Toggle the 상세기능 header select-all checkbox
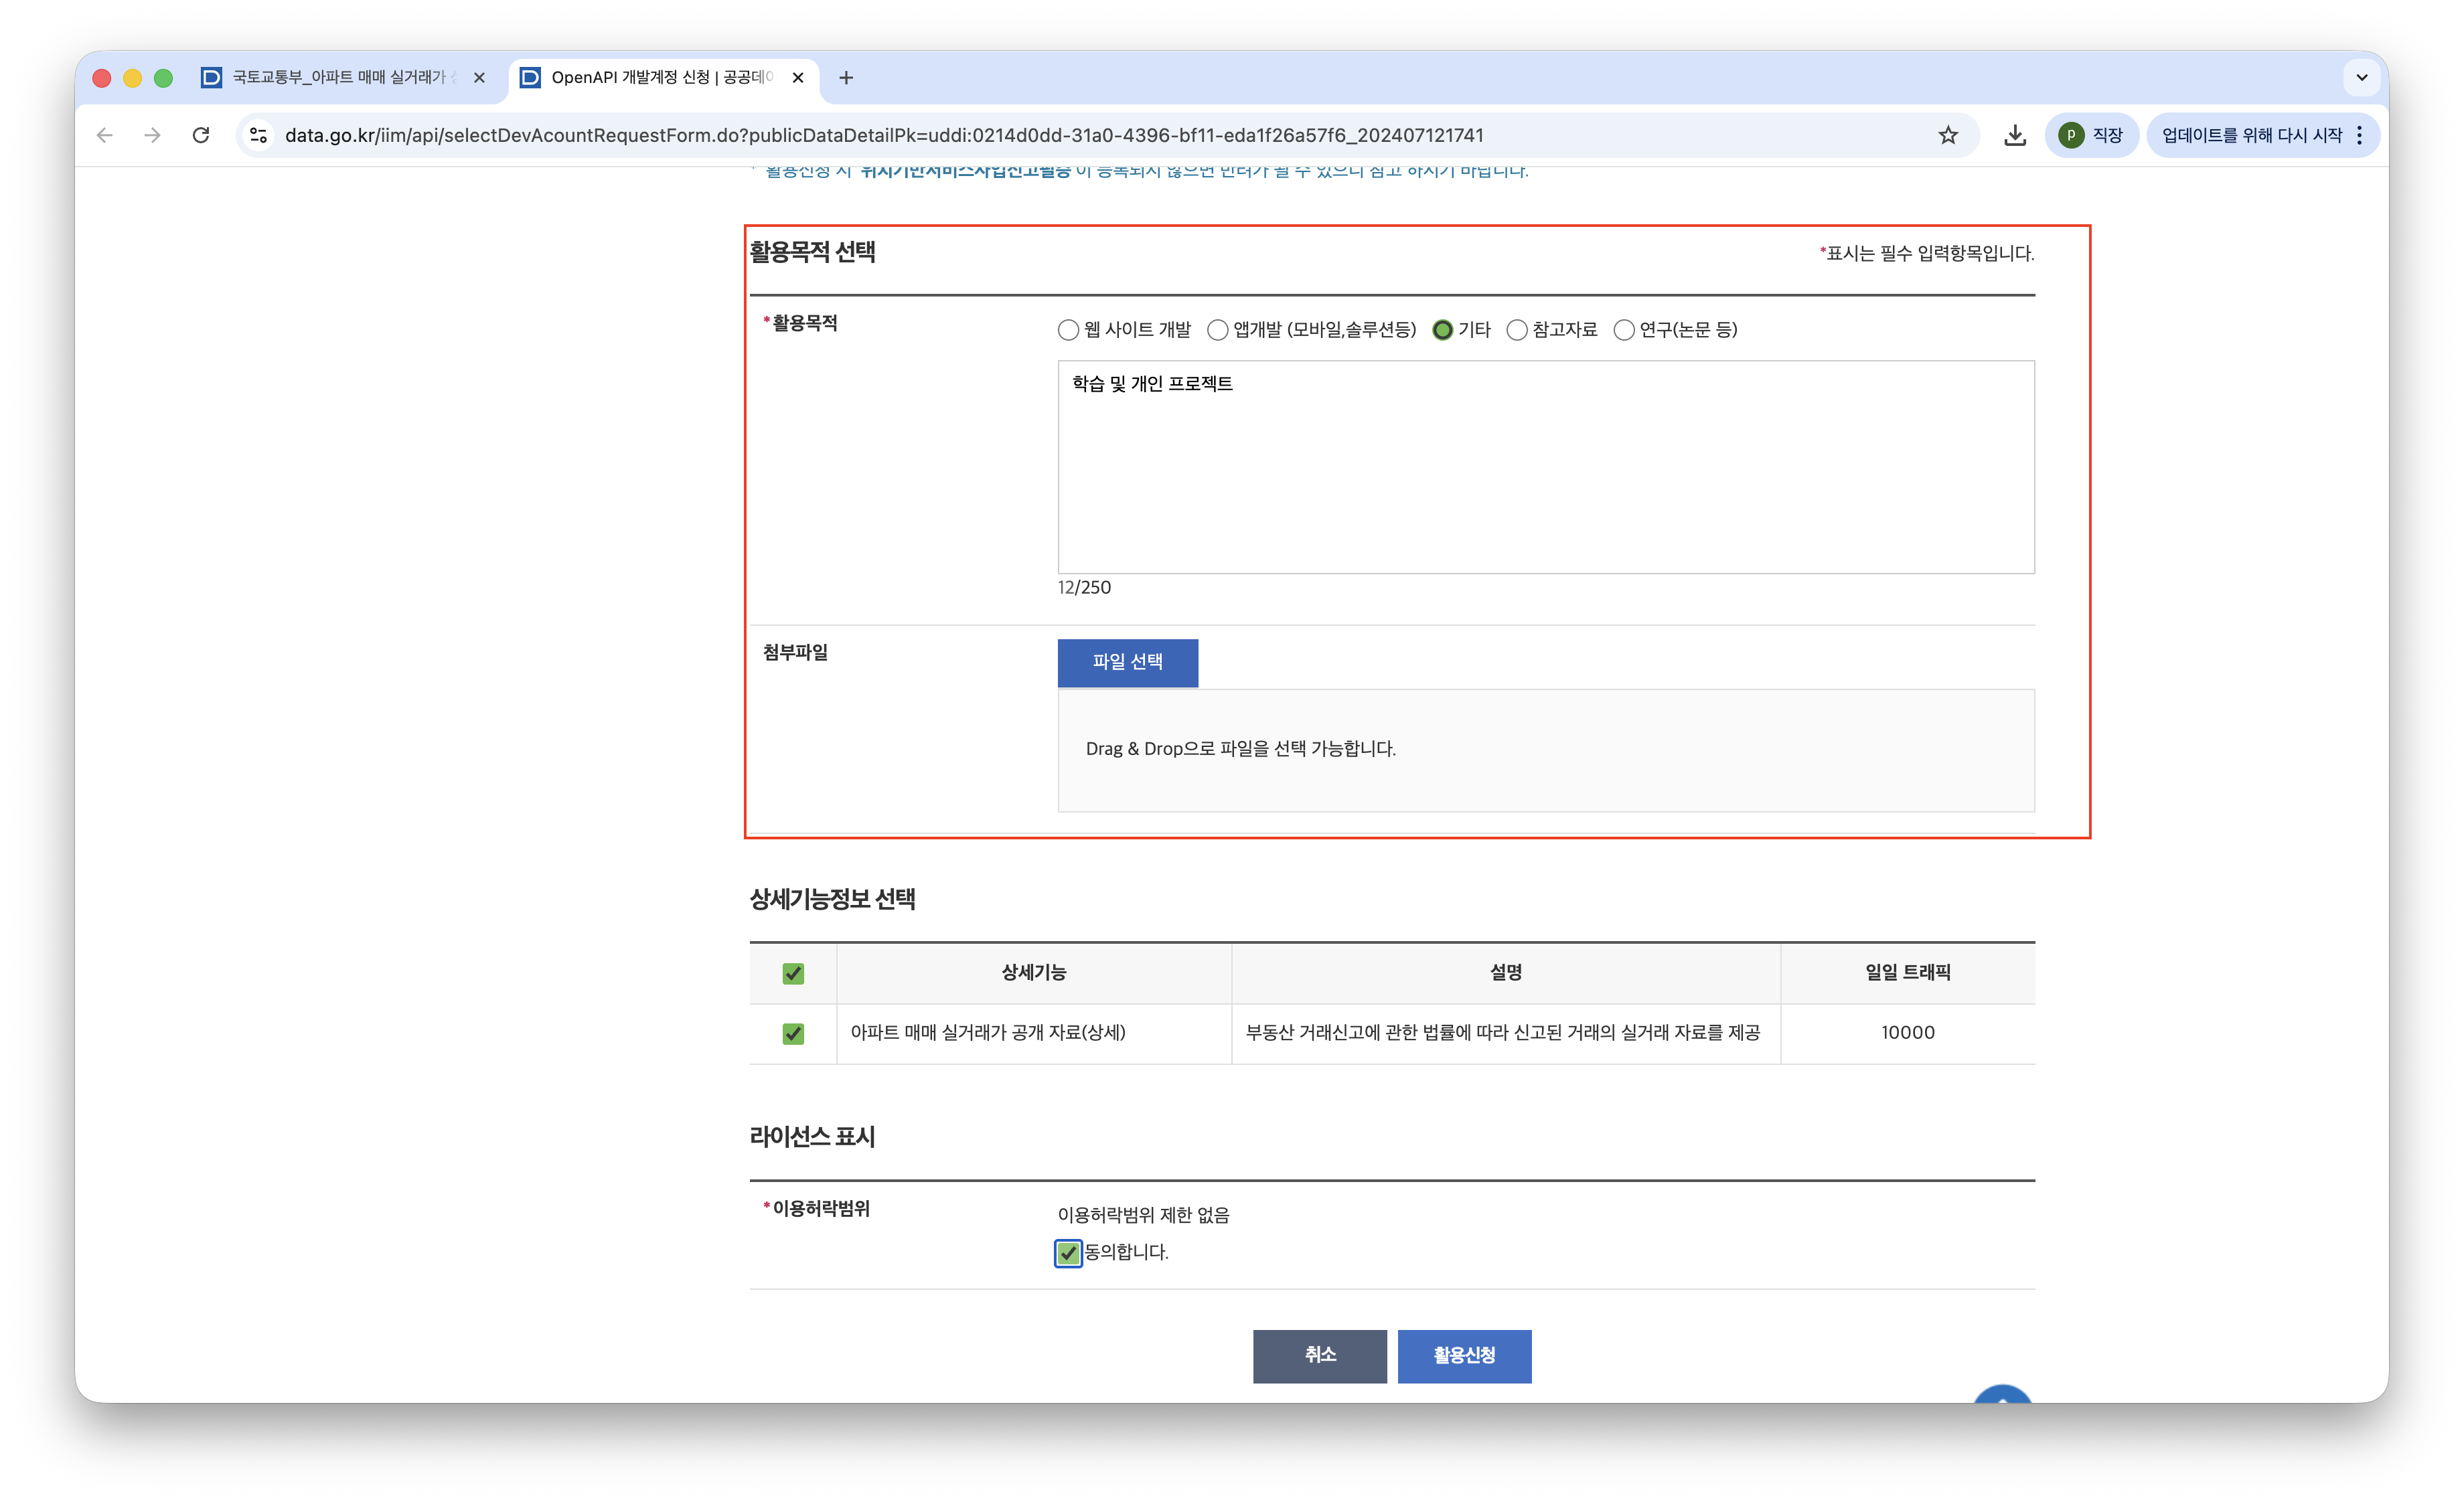The width and height of the screenshot is (2464, 1502). tap(793, 973)
